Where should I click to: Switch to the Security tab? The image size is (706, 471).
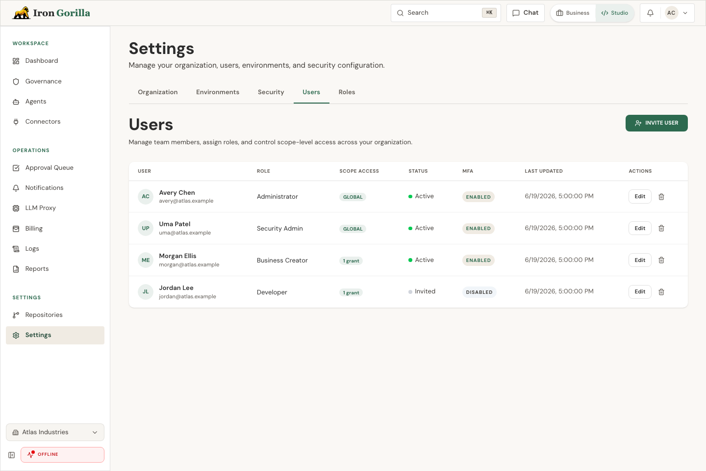point(271,92)
